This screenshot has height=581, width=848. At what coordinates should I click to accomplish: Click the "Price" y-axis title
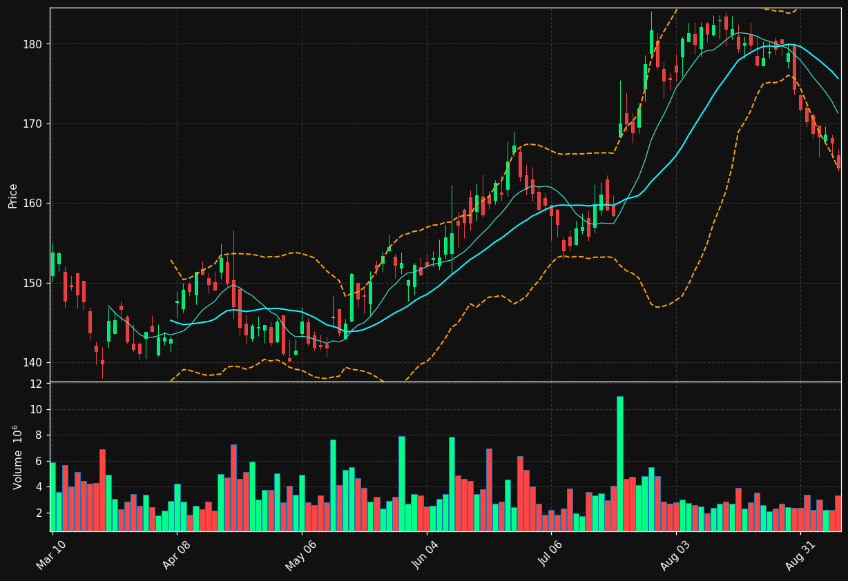(x=13, y=195)
